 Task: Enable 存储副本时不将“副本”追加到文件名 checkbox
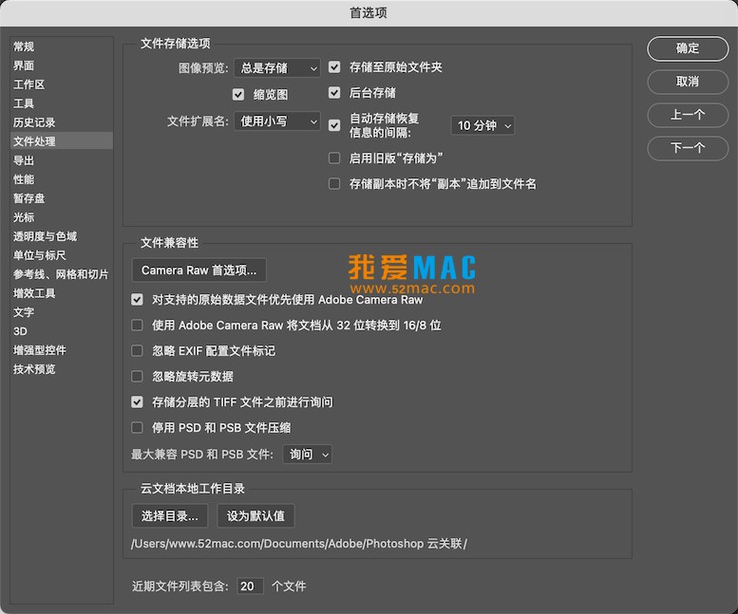click(334, 184)
